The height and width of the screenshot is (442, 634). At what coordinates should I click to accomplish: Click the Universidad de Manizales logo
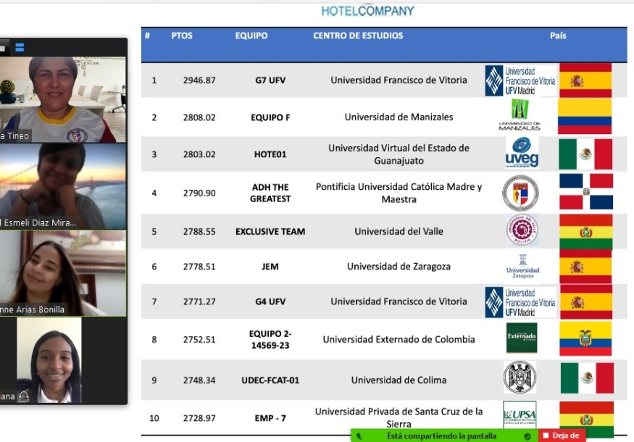520,114
